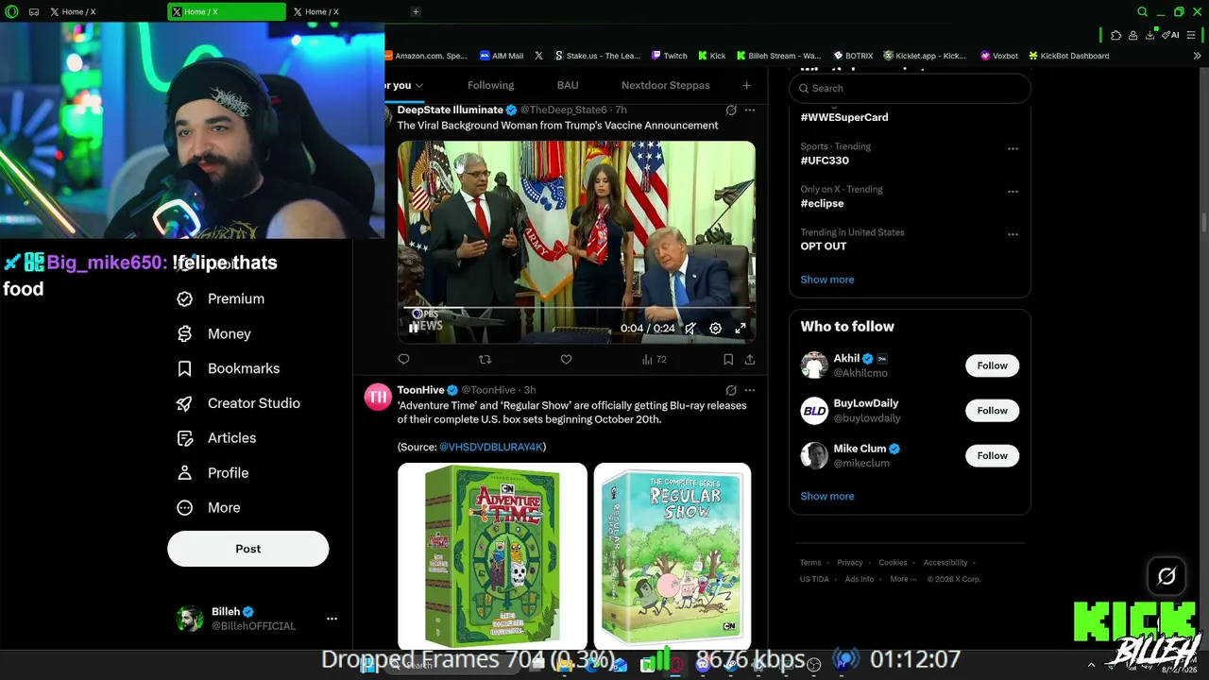Open Profile in X sidebar
The height and width of the screenshot is (680, 1209).
[x=213, y=473]
